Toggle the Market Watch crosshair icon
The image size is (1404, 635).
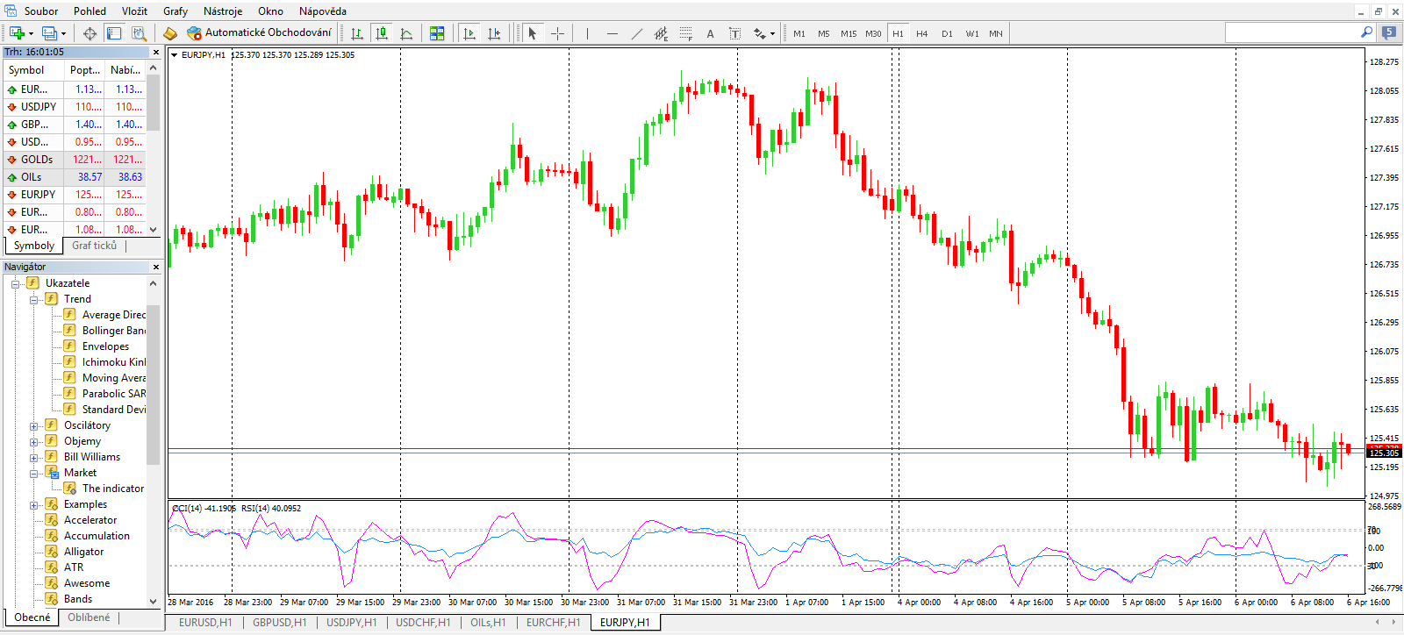pos(90,33)
